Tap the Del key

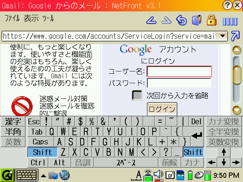(196, 121)
